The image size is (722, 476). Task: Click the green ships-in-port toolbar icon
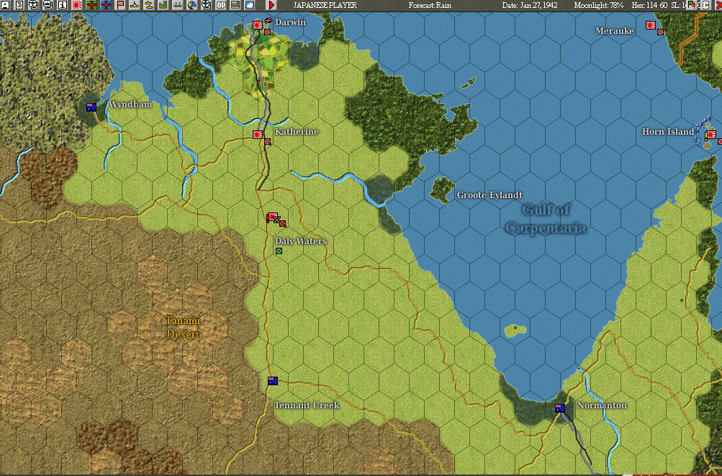coord(178,5)
